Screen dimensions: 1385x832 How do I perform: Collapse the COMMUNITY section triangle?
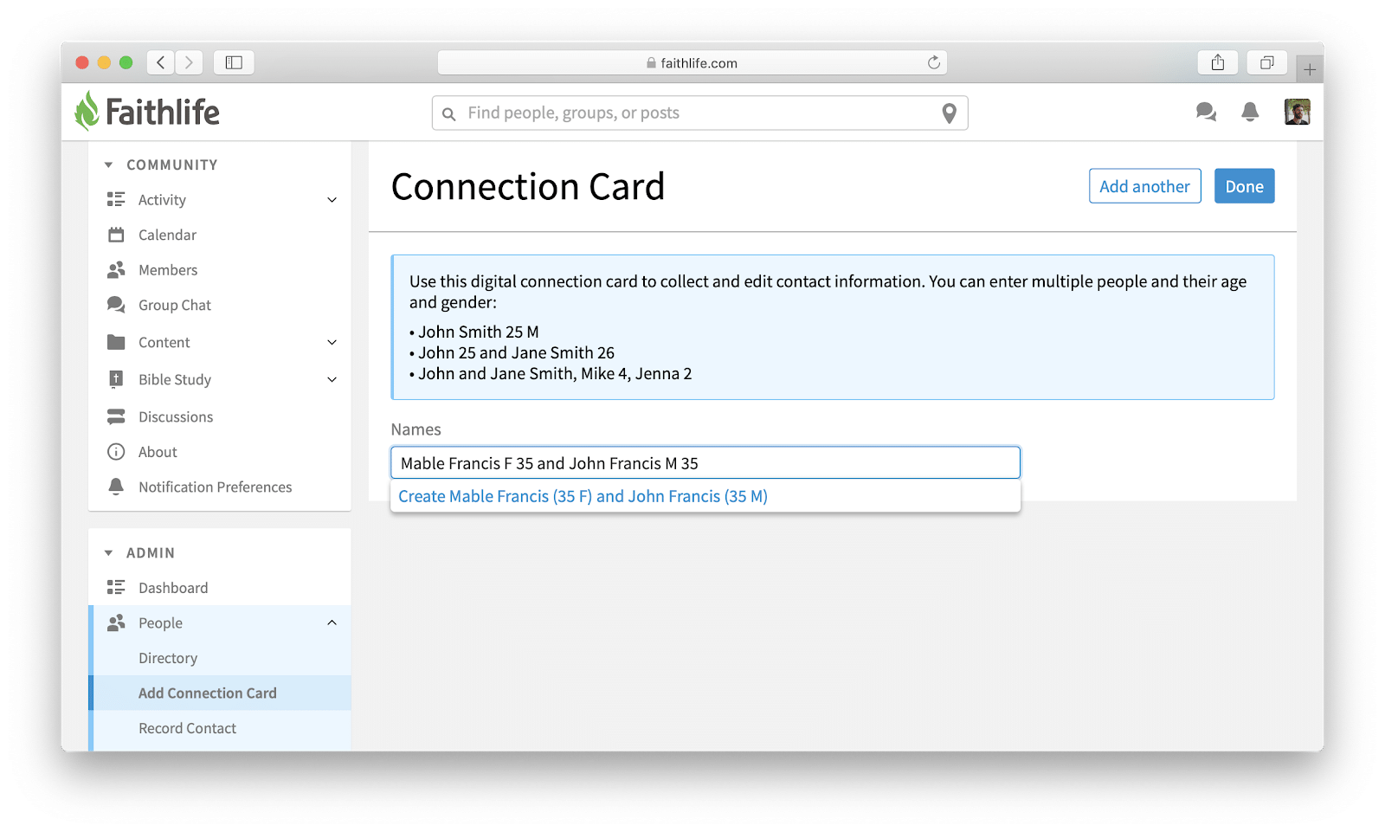[108, 164]
